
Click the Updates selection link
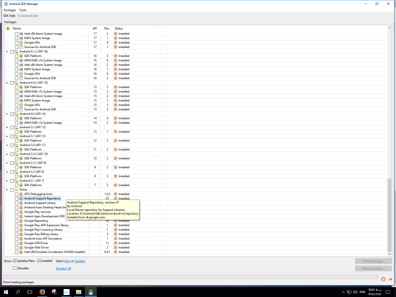(80, 261)
